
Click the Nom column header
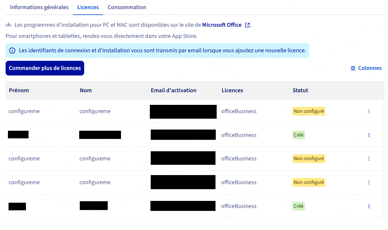coord(86,90)
